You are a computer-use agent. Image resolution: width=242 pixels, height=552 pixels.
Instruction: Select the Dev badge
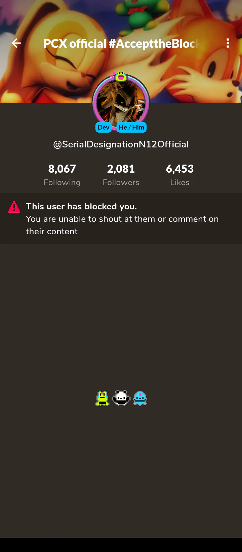[x=104, y=127]
